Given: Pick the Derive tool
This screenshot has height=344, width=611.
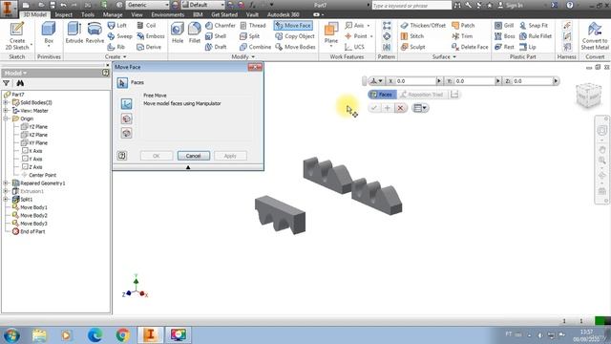Looking at the screenshot, I should click(x=149, y=47).
